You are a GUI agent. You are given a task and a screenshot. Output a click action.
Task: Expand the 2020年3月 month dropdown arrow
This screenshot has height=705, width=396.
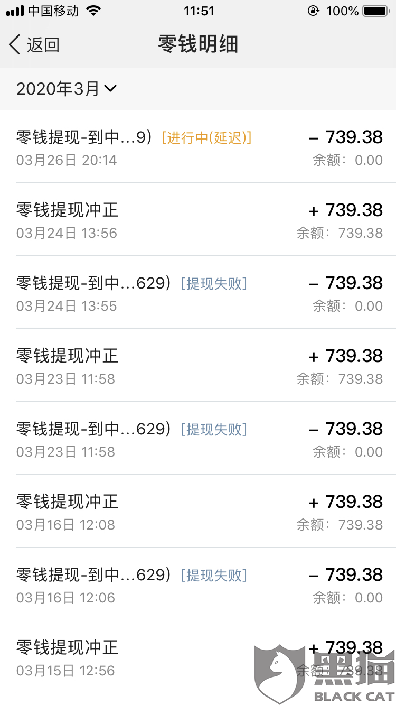tap(110, 89)
